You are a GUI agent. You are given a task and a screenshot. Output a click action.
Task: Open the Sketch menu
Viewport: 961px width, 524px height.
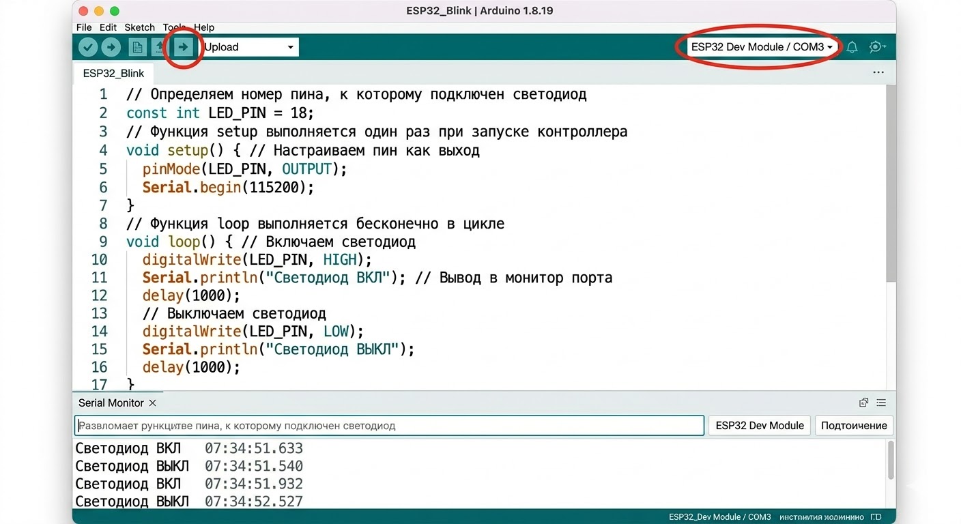tap(139, 27)
